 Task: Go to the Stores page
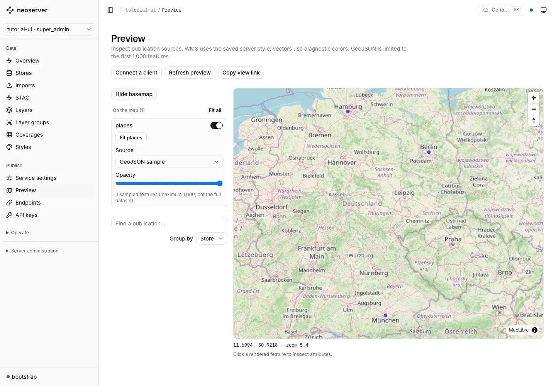[49, 73]
